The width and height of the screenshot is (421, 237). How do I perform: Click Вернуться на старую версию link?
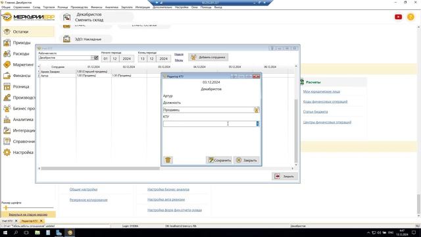click(28, 215)
